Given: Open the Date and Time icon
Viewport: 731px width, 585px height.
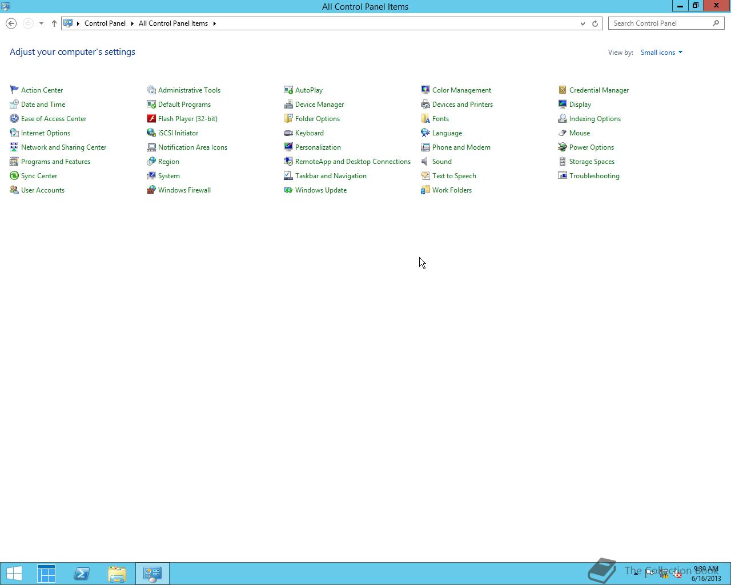Looking at the screenshot, I should (14, 104).
